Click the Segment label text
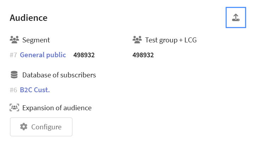 pos(36,40)
